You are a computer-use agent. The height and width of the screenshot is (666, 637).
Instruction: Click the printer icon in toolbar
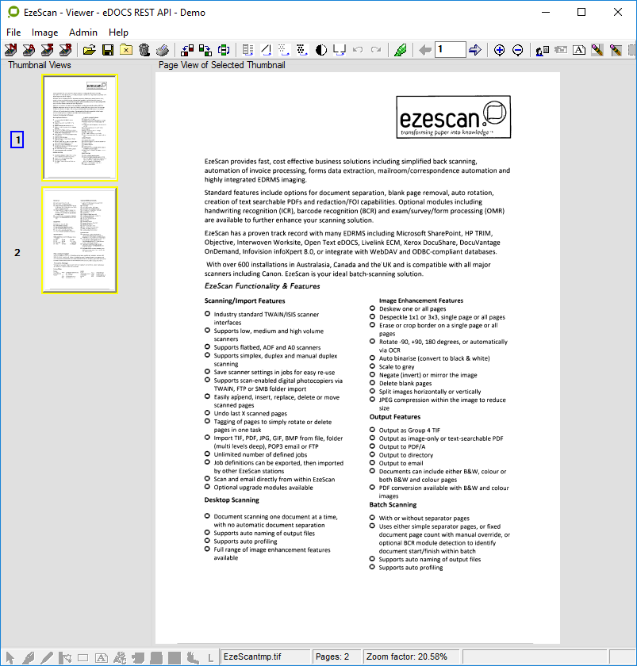click(x=162, y=50)
